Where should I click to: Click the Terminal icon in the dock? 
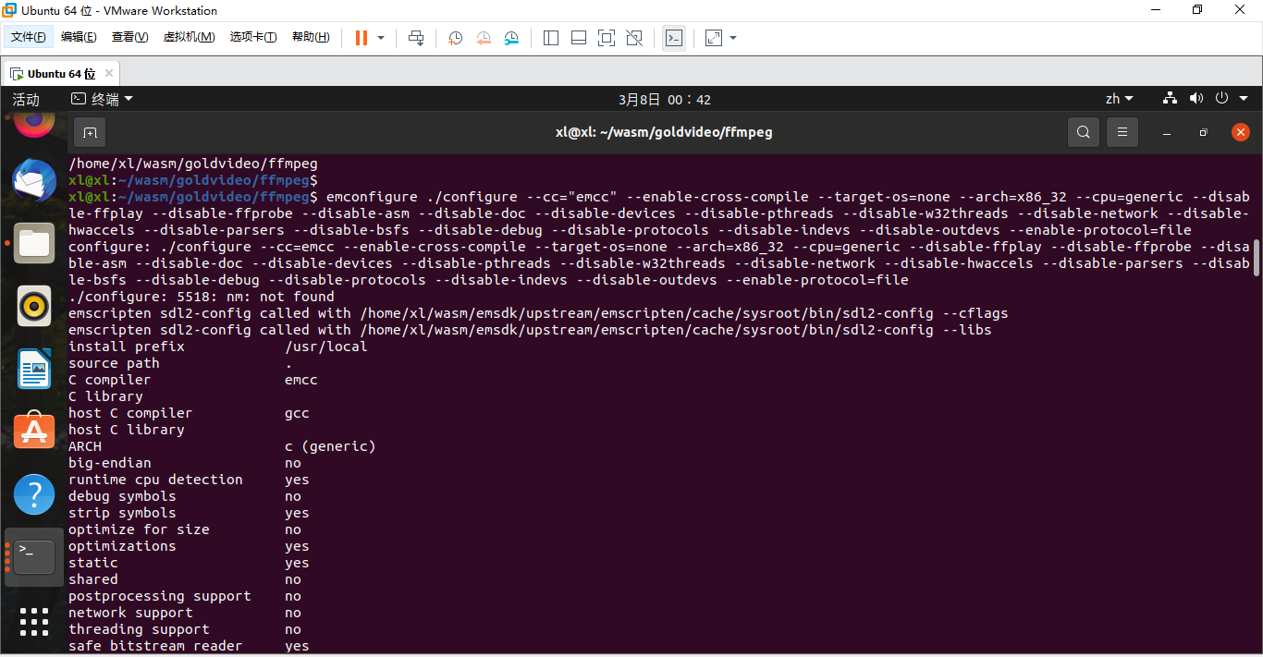pos(34,556)
